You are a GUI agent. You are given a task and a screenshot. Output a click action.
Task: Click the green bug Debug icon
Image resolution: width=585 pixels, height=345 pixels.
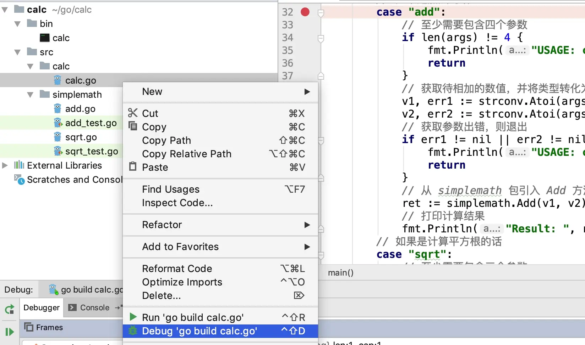[133, 330]
